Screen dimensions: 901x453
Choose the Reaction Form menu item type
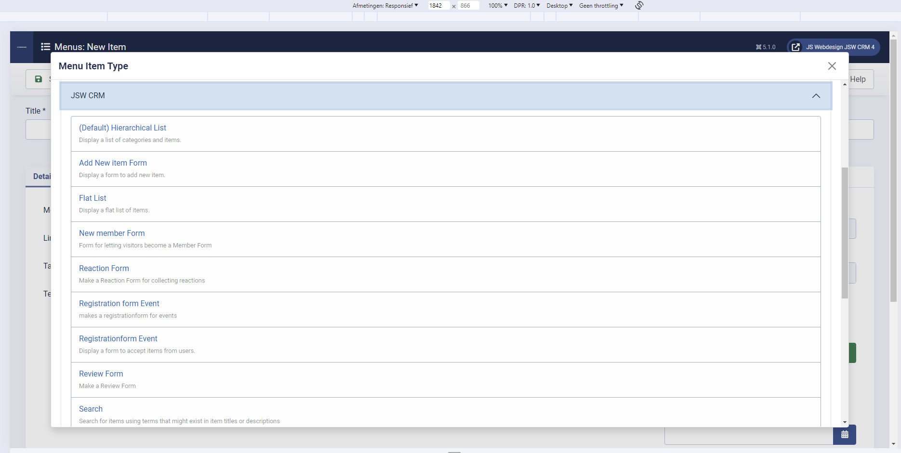(104, 268)
